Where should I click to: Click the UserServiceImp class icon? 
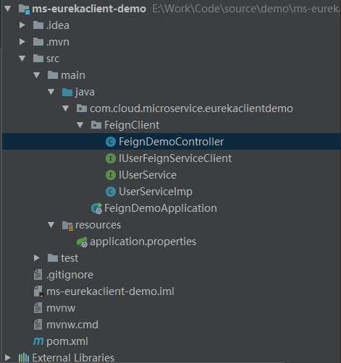click(x=111, y=192)
